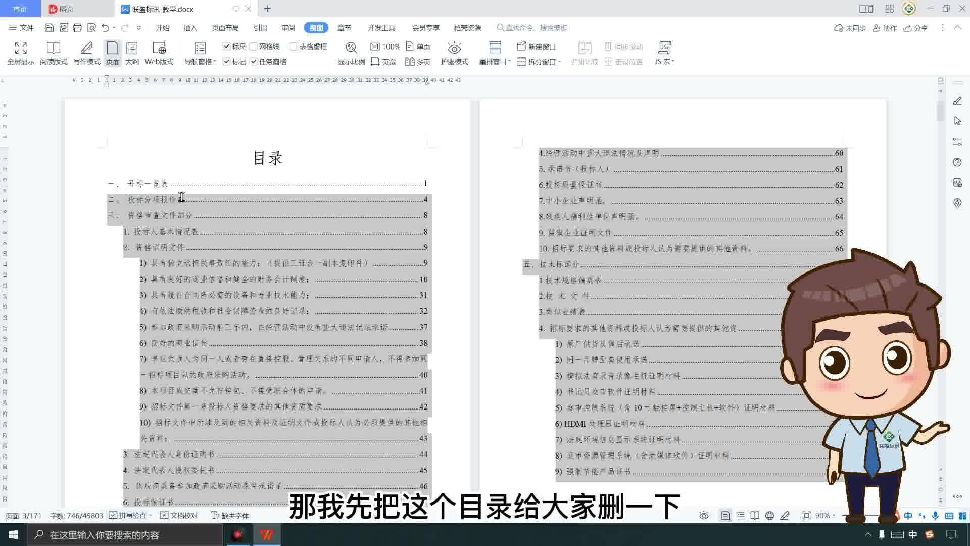The image size is (970, 546).
Task: Toggle the Task Pane checkbox
Action: coord(254,62)
